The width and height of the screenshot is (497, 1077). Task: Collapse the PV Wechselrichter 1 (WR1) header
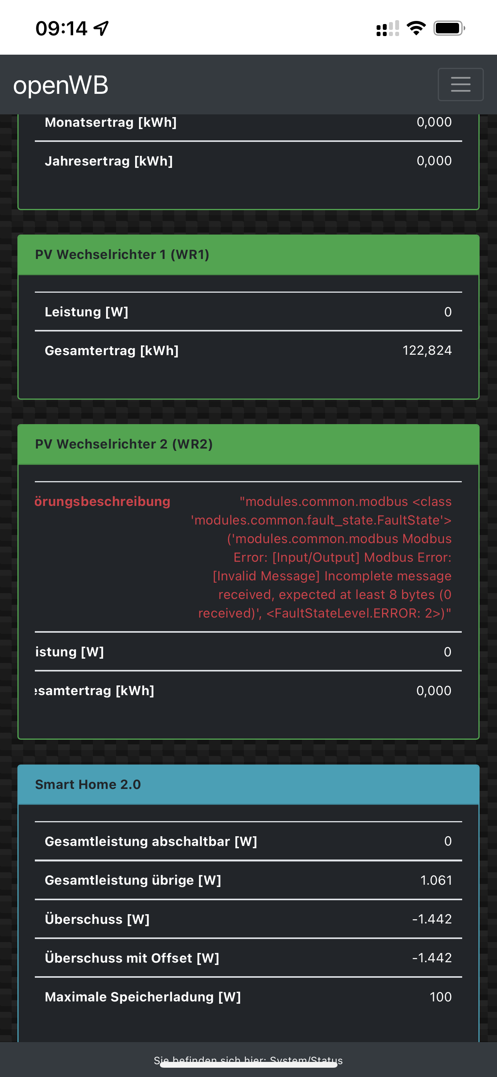(248, 255)
